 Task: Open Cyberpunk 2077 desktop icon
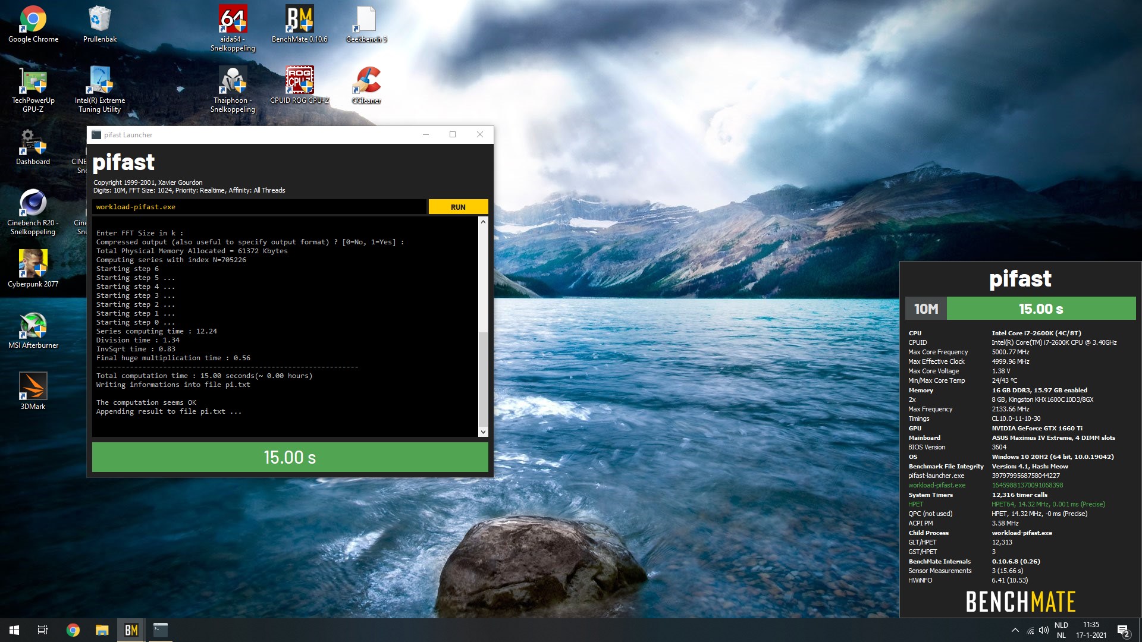[33, 269]
